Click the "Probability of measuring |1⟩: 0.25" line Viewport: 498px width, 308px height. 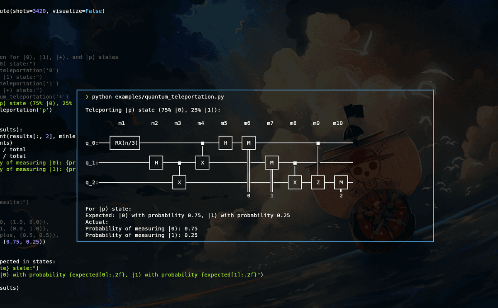pos(141,235)
